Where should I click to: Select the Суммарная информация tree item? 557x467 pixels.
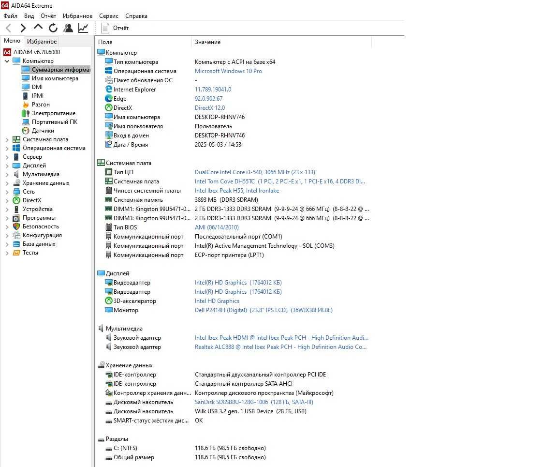(56, 70)
